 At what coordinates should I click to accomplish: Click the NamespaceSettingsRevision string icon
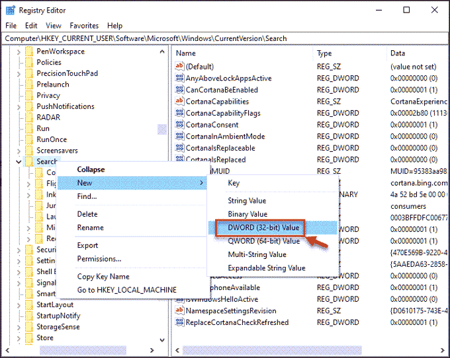(179, 310)
